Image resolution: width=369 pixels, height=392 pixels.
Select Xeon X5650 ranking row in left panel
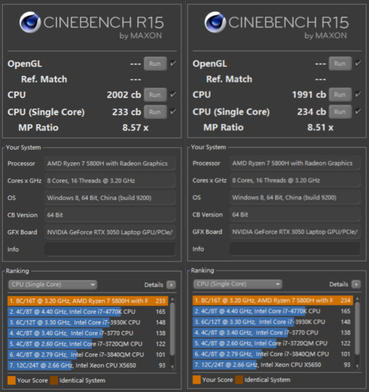(x=88, y=366)
